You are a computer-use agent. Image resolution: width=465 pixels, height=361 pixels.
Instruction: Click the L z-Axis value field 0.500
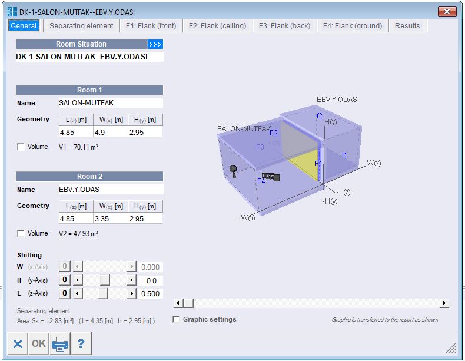pyautogui.click(x=150, y=294)
